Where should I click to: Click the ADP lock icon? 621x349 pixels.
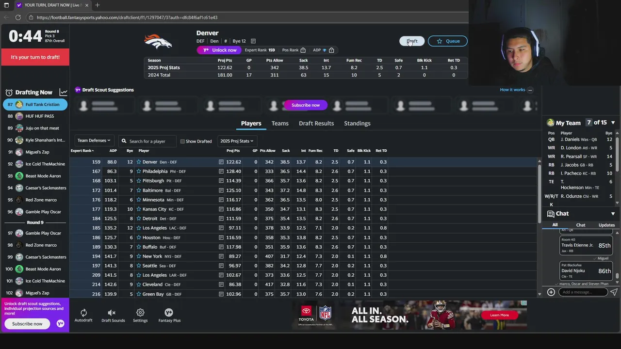[331, 50]
